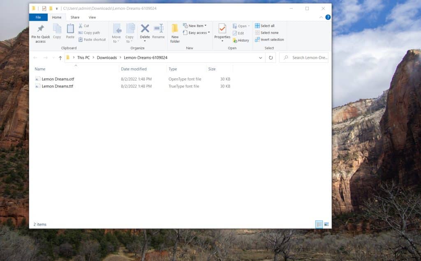Expand the address bar history dropdown
This screenshot has width=421, height=261.
[x=260, y=58]
